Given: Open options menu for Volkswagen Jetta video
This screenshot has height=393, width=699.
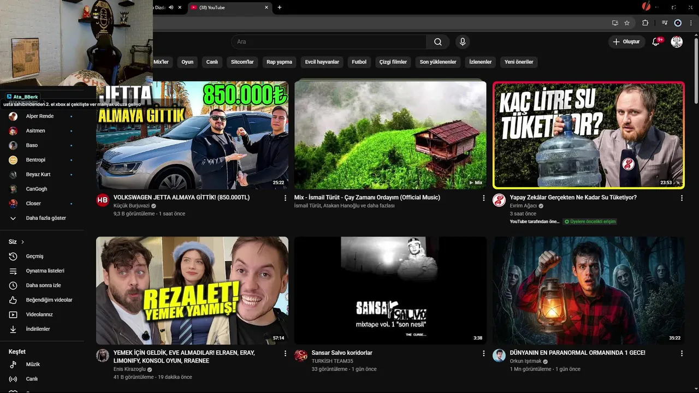Looking at the screenshot, I should pyautogui.click(x=285, y=198).
